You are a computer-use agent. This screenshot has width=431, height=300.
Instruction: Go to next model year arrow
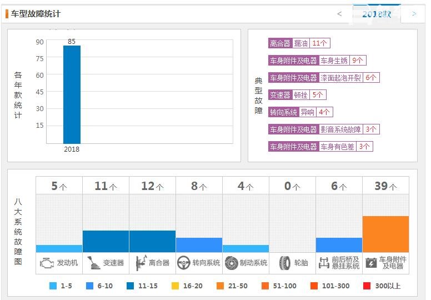click(x=414, y=14)
